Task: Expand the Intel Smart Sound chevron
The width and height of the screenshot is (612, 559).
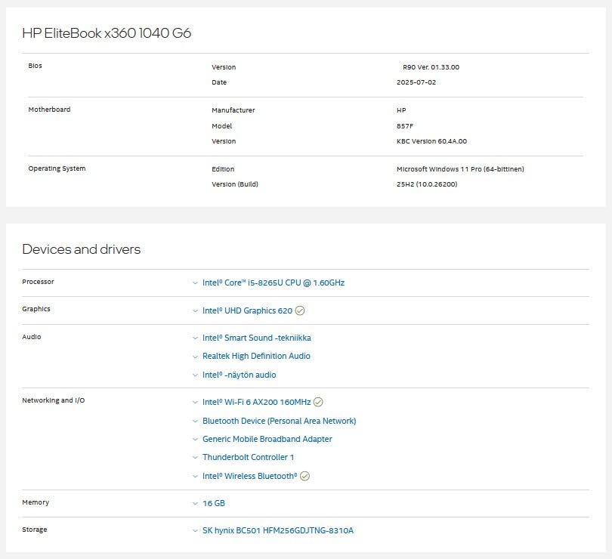Action: (x=195, y=338)
